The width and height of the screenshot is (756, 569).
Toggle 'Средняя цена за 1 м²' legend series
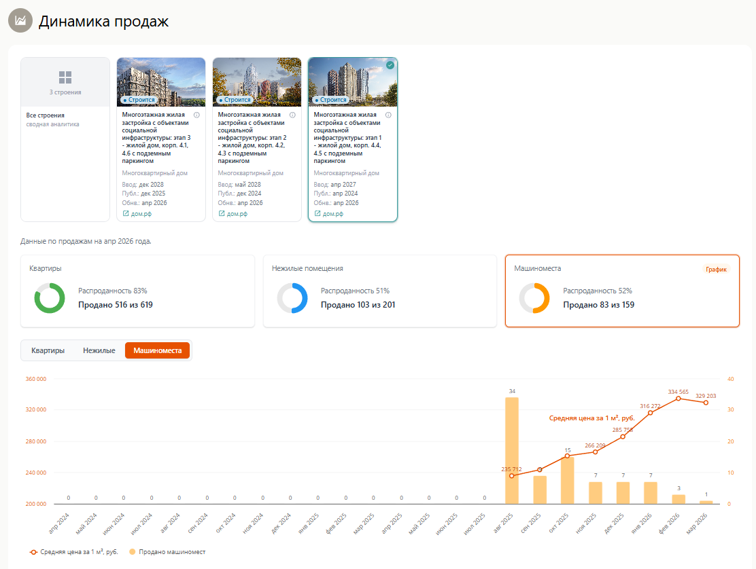tap(69, 552)
